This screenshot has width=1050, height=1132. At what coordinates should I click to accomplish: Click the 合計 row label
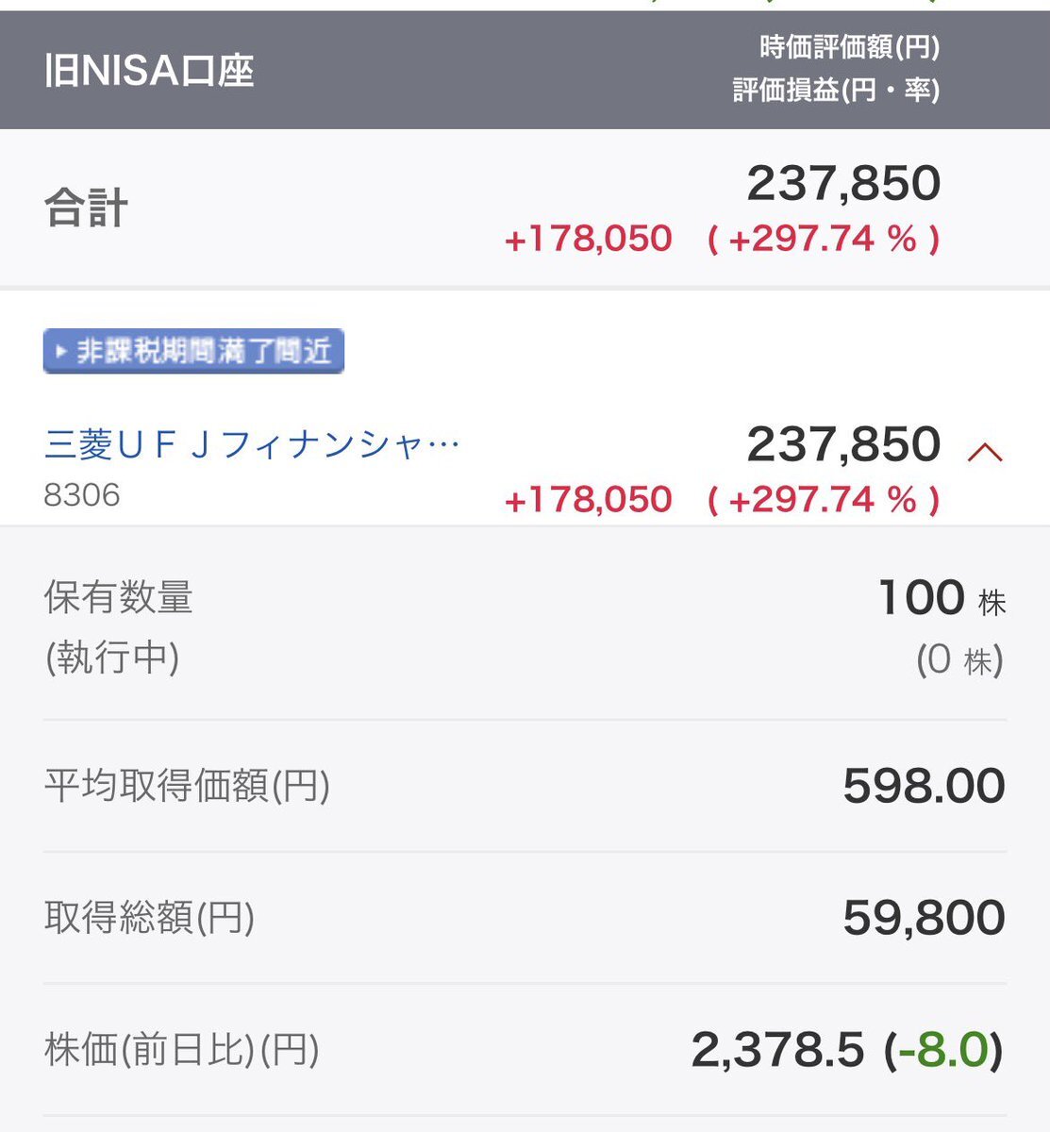click(x=86, y=208)
